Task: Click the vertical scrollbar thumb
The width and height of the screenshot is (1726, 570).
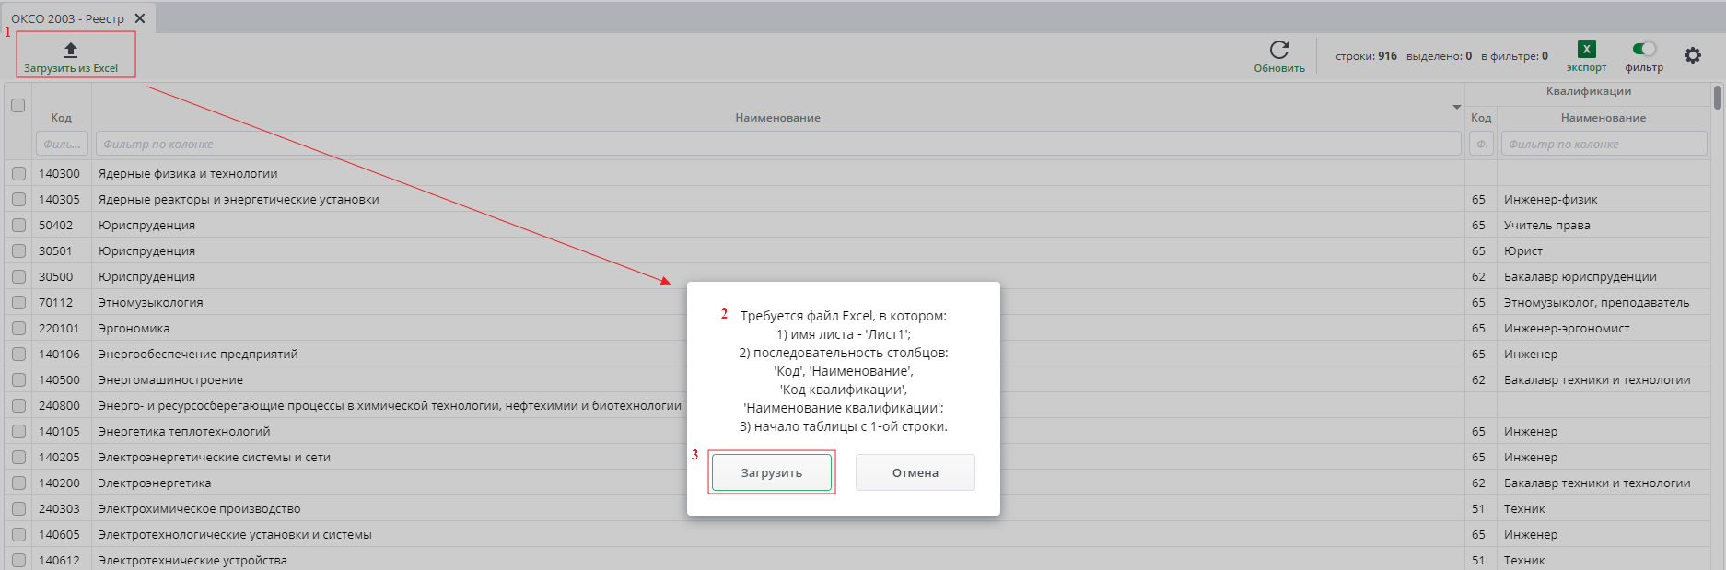Action: (x=1718, y=98)
